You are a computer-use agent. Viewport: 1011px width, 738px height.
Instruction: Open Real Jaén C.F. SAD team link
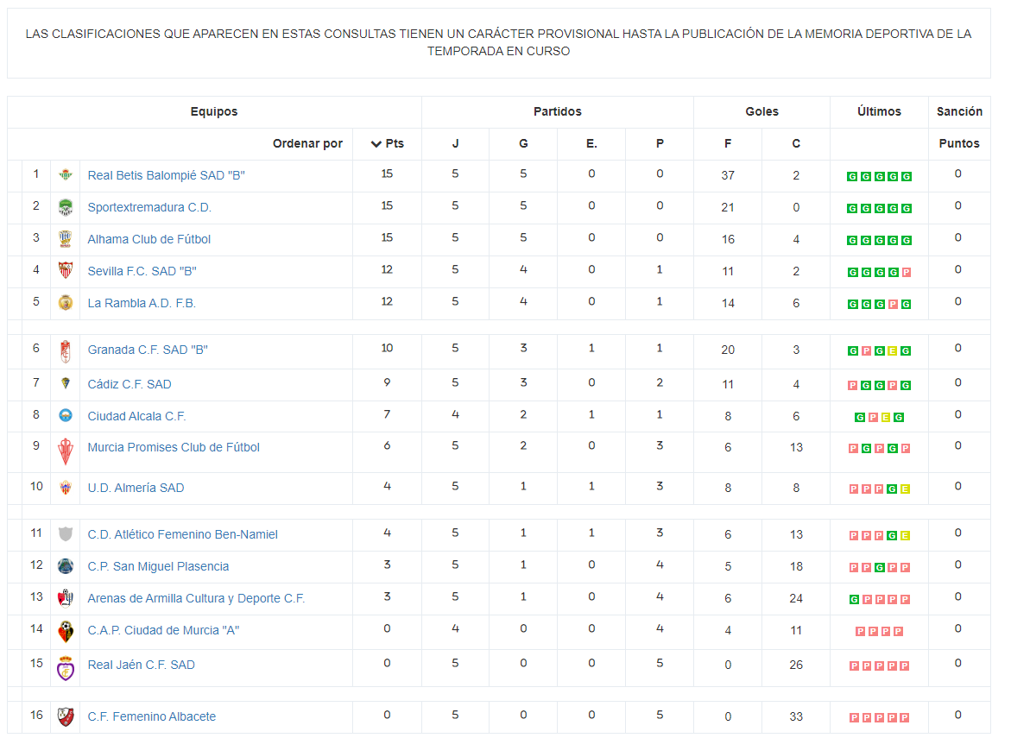[x=142, y=665]
